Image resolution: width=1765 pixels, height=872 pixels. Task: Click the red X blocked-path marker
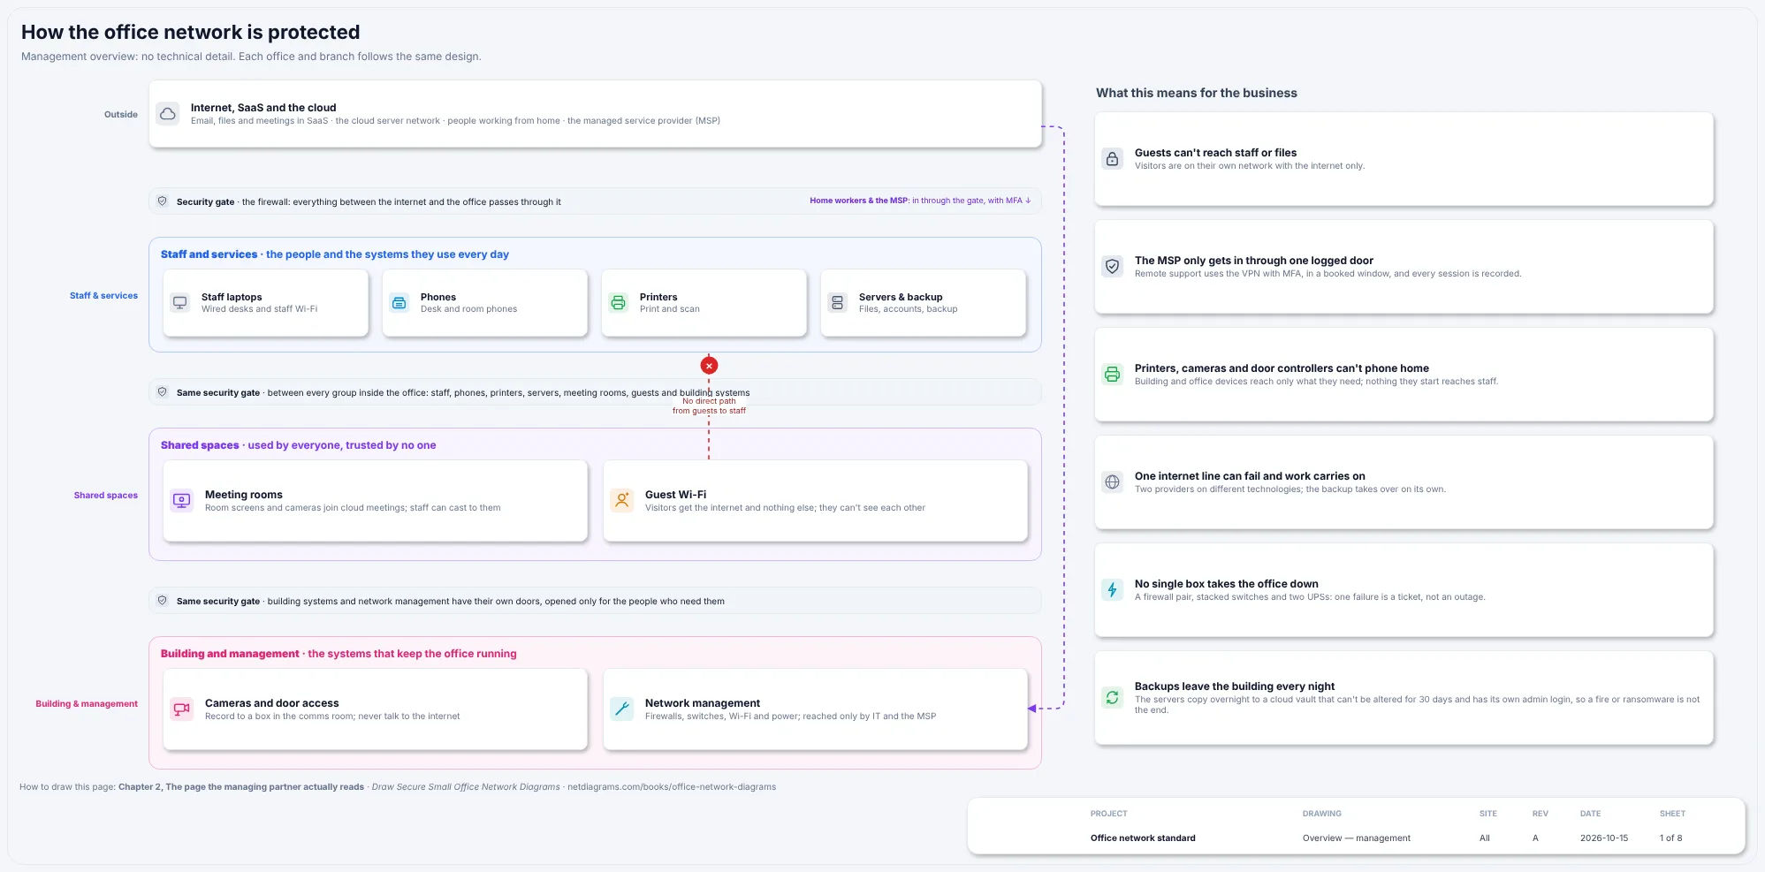click(x=709, y=366)
